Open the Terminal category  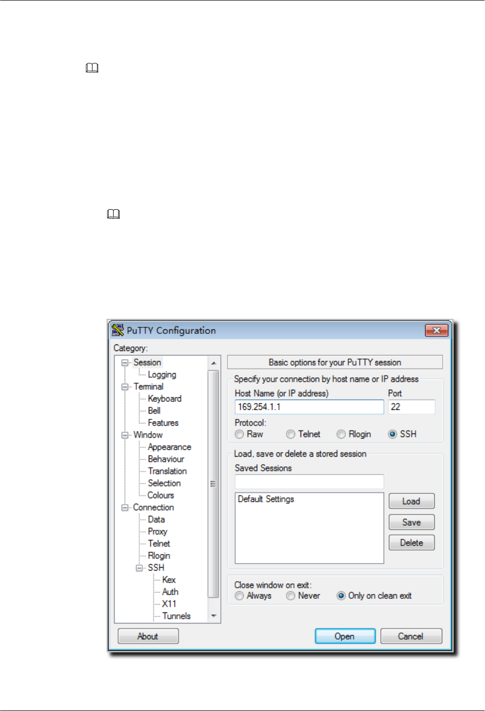click(x=148, y=387)
